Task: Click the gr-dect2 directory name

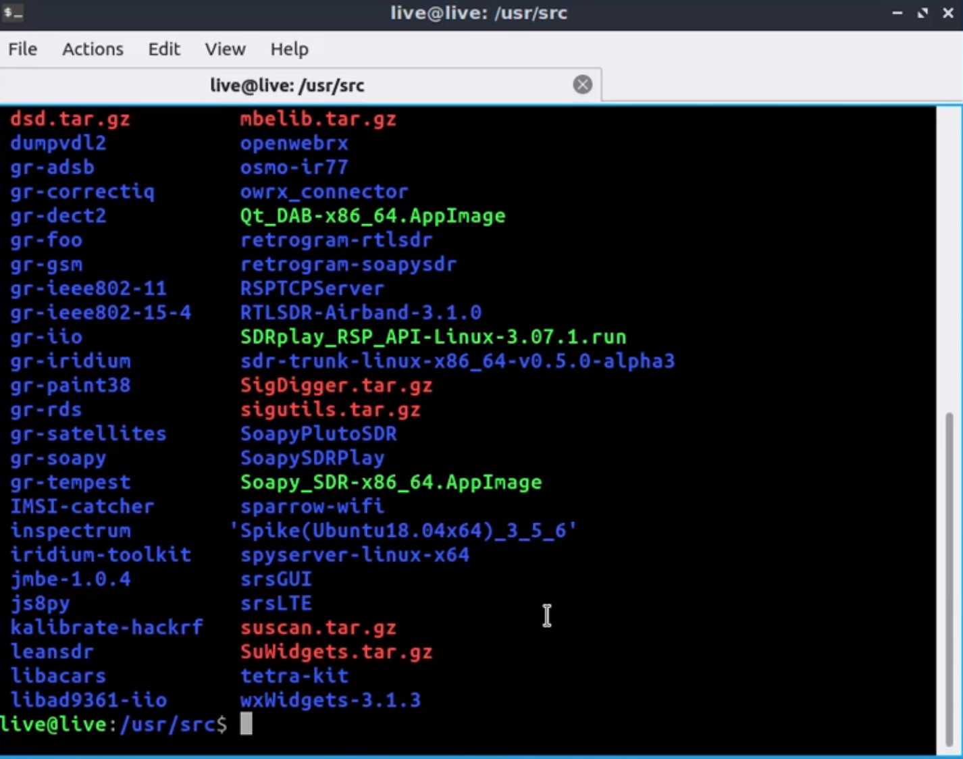Action: pyautogui.click(x=58, y=216)
